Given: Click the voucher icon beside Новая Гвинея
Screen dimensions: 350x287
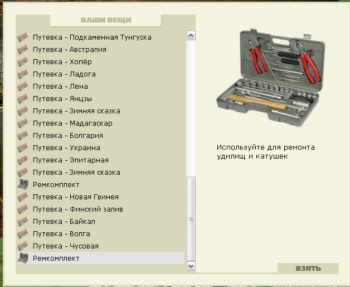Looking at the screenshot, I should [x=23, y=197].
